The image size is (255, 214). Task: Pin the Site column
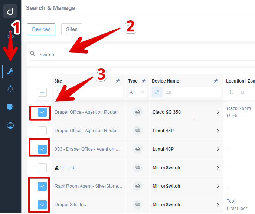pos(118,81)
